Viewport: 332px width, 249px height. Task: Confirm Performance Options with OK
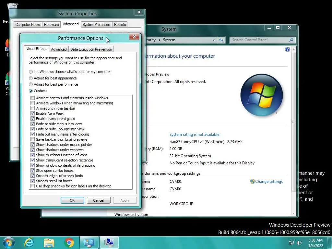click(x=72, y=200)
